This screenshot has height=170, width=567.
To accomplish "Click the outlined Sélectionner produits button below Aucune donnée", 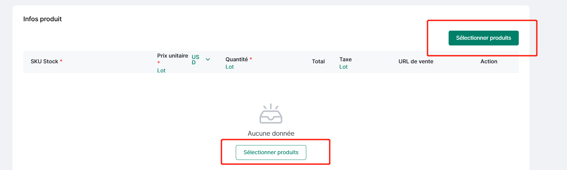I will pos(271,152).
